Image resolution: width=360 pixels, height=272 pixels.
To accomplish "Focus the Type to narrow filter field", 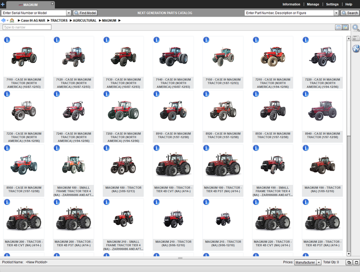I will coord(27,27).
